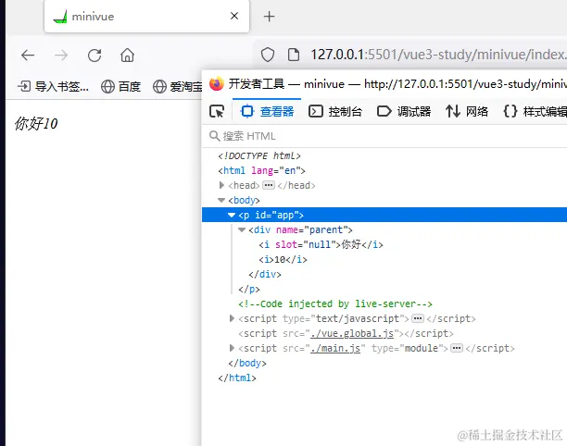The width and height of the screenshot is (567, 446).
Task: Open the browser home page icon
Action: tap(127, 56)
